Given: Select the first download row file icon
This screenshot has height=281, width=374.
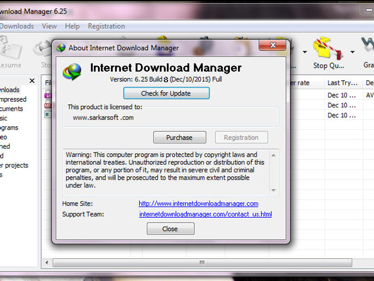Looking at the screenshot, I should [x=48, y=95].
